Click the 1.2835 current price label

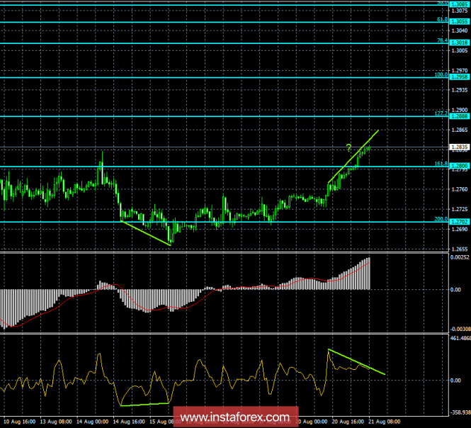[459, 147]
